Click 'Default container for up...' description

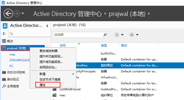139,59
